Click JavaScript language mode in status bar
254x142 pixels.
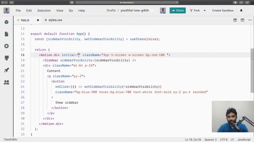244,140
